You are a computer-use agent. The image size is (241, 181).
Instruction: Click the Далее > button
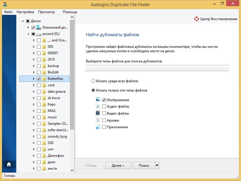(118, 166)
